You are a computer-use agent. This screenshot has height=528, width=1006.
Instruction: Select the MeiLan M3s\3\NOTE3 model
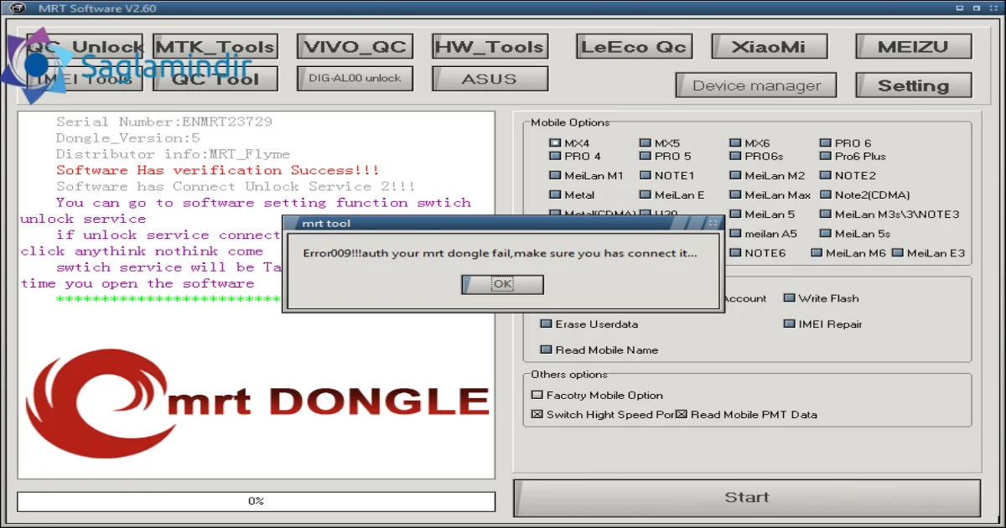[x=890, y=214]
